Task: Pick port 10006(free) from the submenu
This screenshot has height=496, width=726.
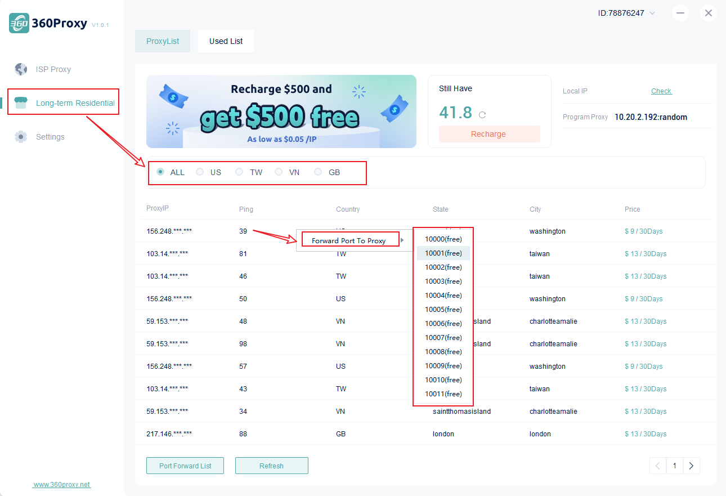Action: click(x=443, y=324)
